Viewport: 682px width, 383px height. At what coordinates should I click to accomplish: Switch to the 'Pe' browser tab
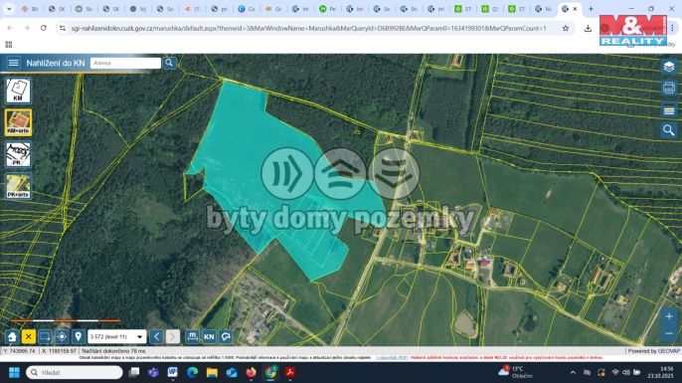[327, 9]
